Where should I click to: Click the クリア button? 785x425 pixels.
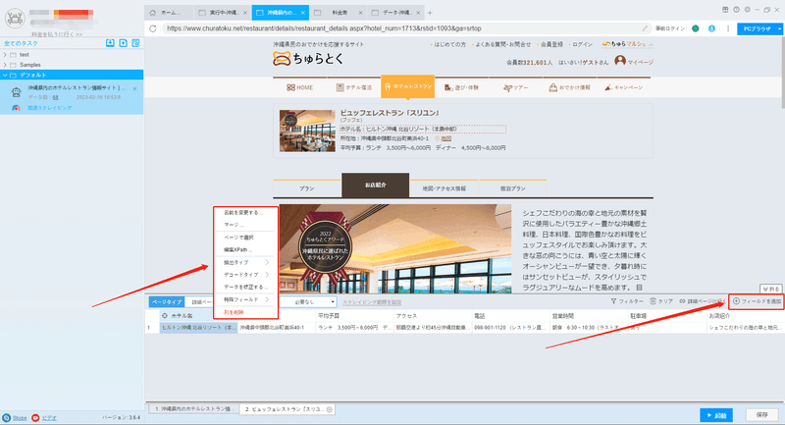point(661,301)
